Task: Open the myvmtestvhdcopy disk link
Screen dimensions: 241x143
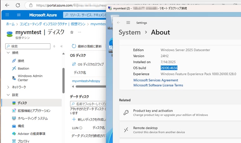Action: 86,81
